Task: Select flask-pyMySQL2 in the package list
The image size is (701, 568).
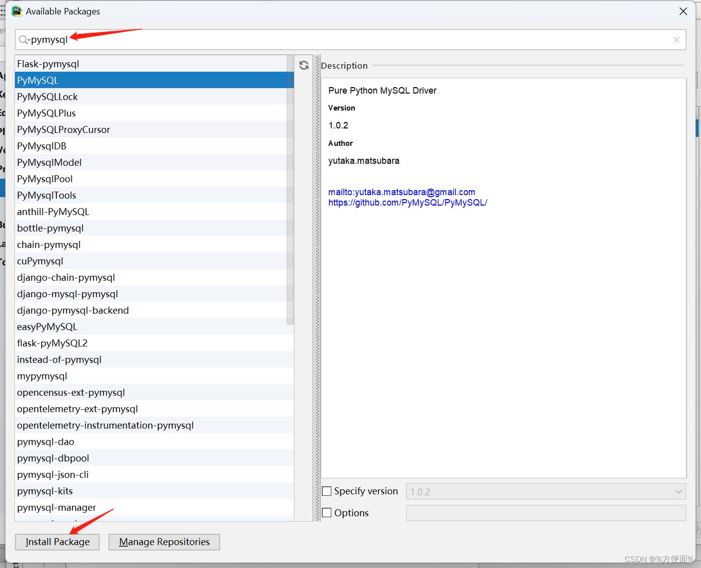Action: coord(154,343)
